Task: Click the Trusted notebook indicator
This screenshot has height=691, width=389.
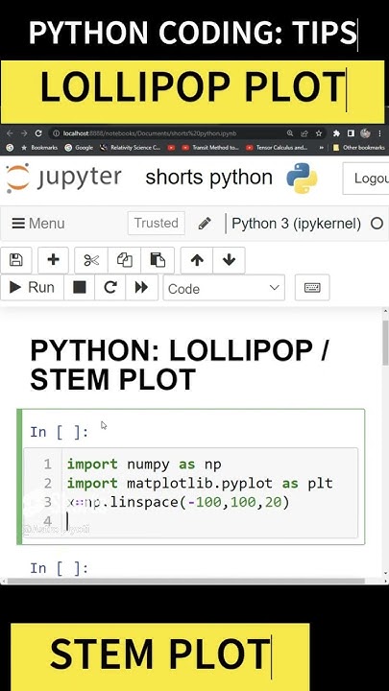Action: pos(157,223)
